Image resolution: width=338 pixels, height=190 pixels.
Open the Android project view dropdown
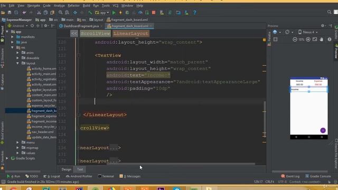[x=17, y=26]
